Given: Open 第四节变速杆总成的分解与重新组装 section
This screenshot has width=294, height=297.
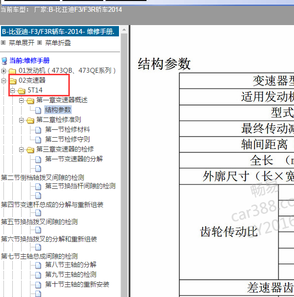Looking at the screenshot, I should pos(52,205).
